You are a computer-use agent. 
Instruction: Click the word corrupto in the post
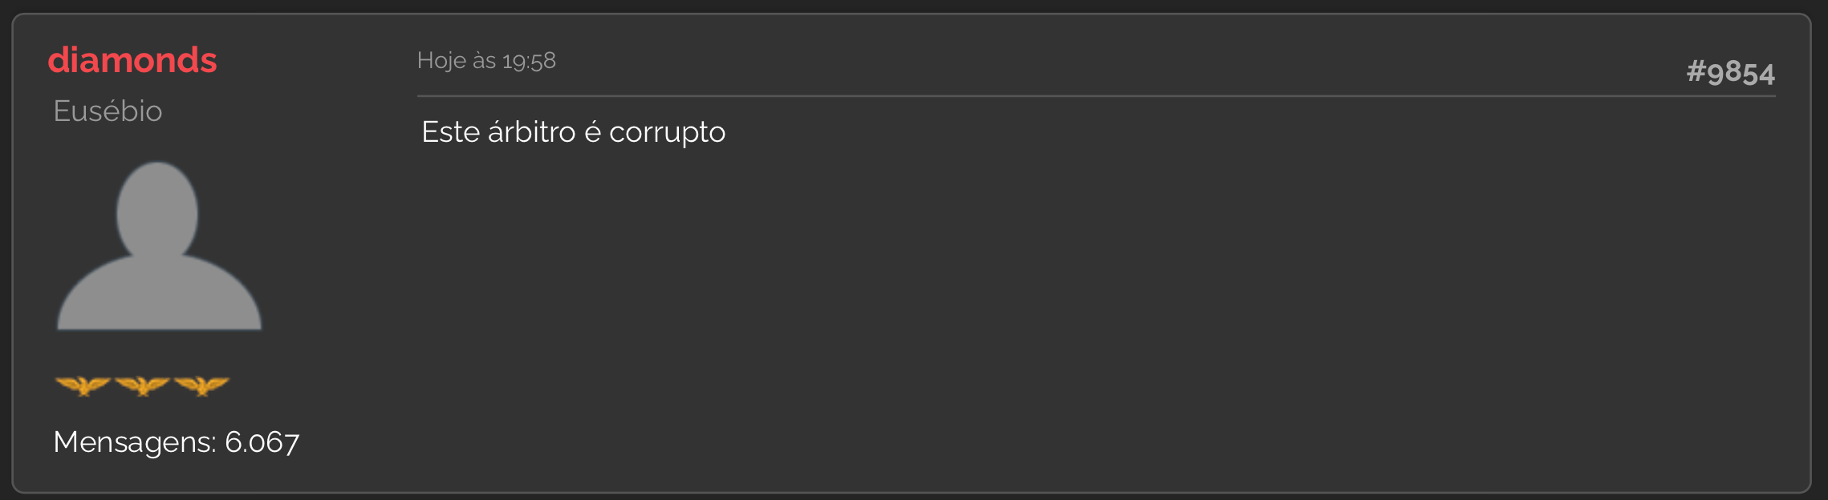coord(667,132)
